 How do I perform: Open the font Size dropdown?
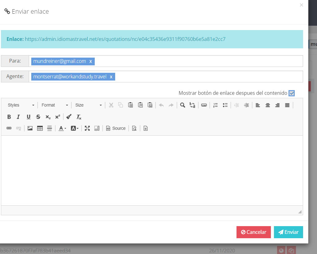pos(88,105)
